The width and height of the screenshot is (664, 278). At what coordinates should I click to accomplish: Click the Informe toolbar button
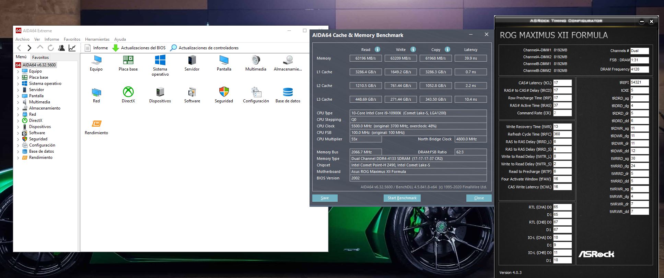[96, 48]
